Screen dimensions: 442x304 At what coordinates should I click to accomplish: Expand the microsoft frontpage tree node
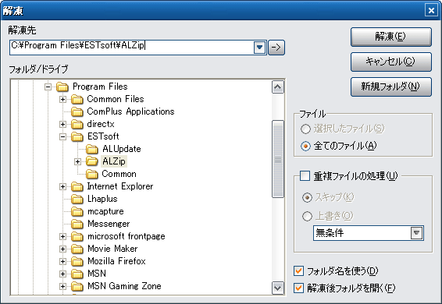coord(62,236)
